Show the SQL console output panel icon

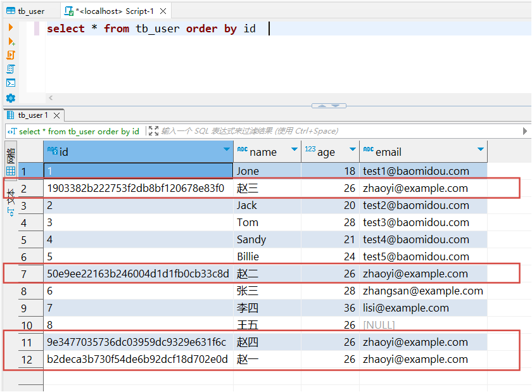coord(11,83)
